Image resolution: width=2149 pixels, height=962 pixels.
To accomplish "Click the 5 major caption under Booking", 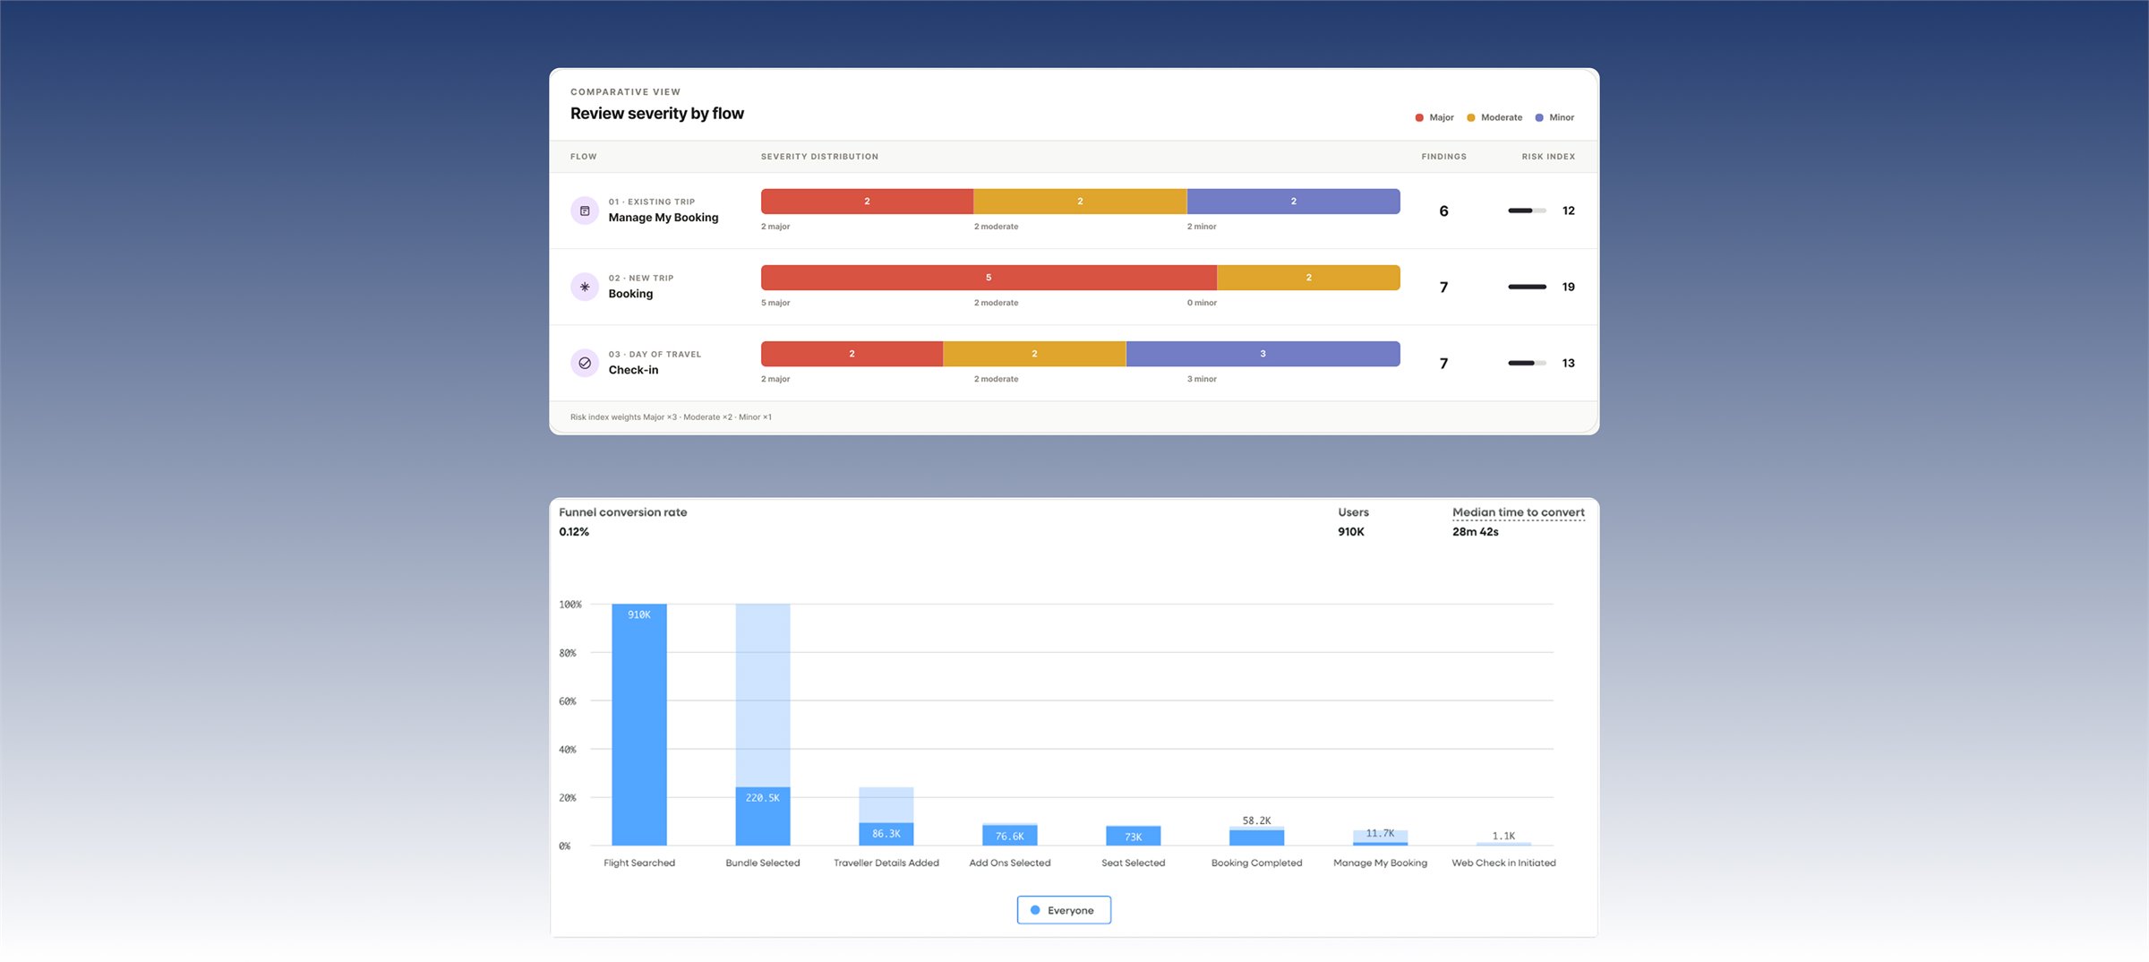I will [775, 303].
